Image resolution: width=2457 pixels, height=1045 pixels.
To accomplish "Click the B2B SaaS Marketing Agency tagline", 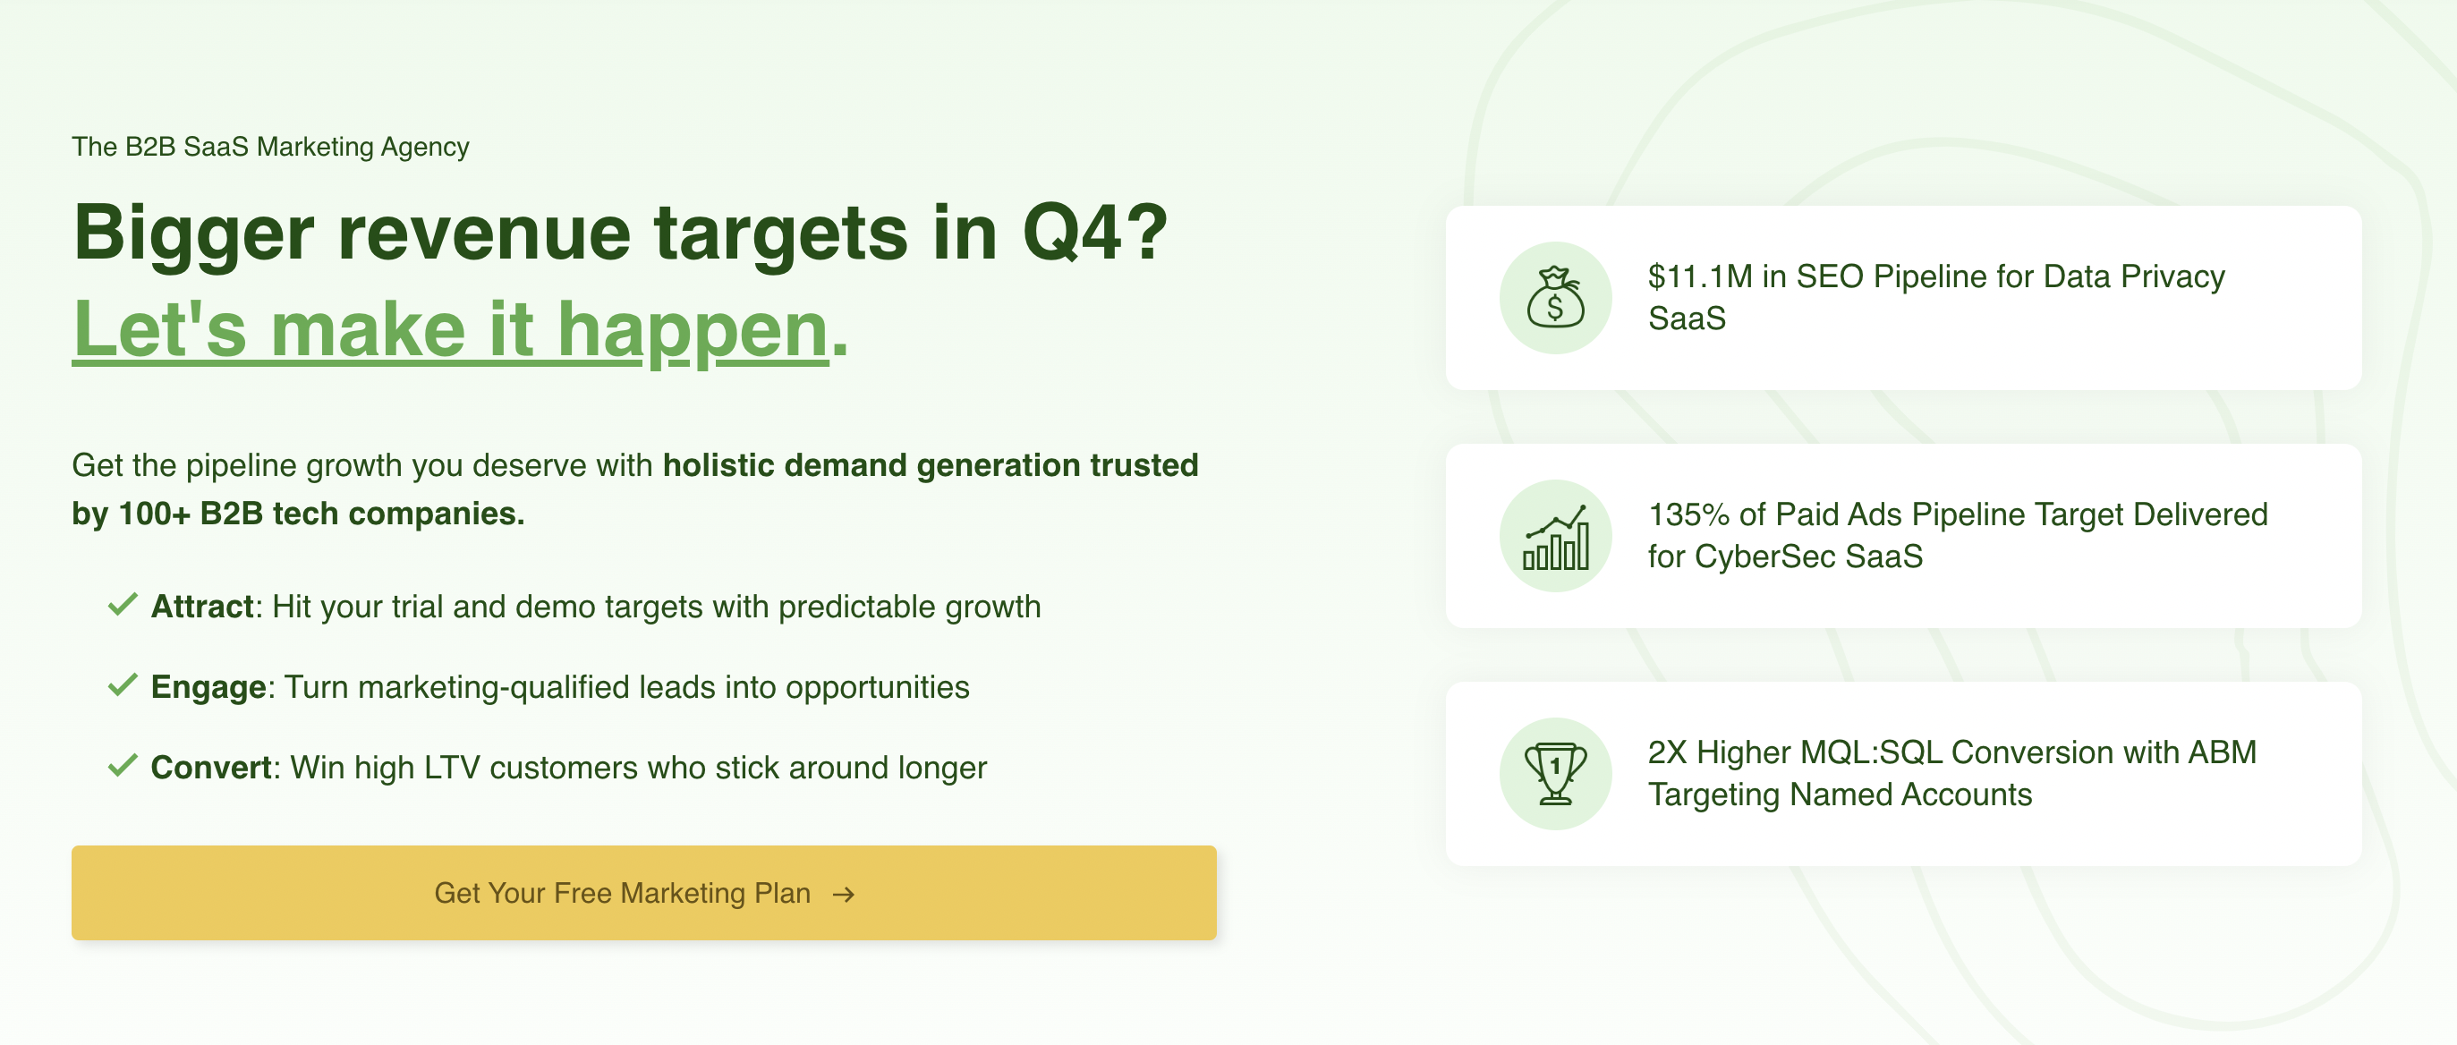I will (271, 147).
